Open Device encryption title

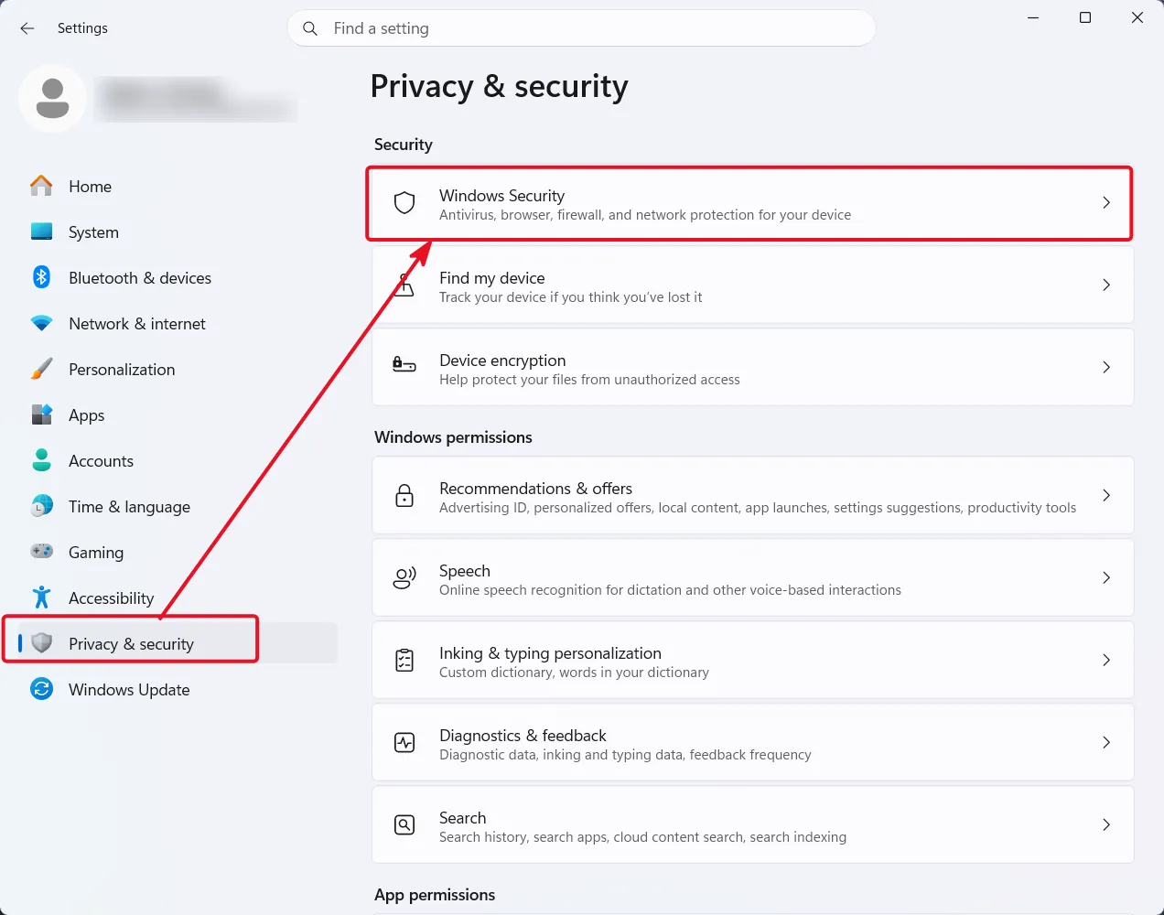click(502, 361)
